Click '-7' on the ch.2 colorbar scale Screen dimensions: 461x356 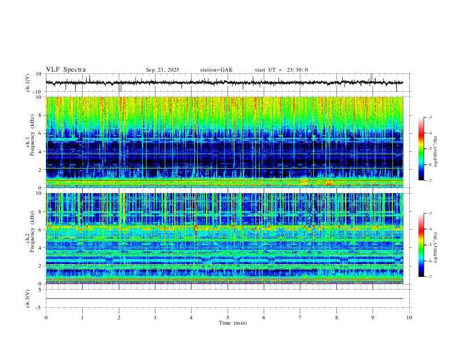point(429,276)
